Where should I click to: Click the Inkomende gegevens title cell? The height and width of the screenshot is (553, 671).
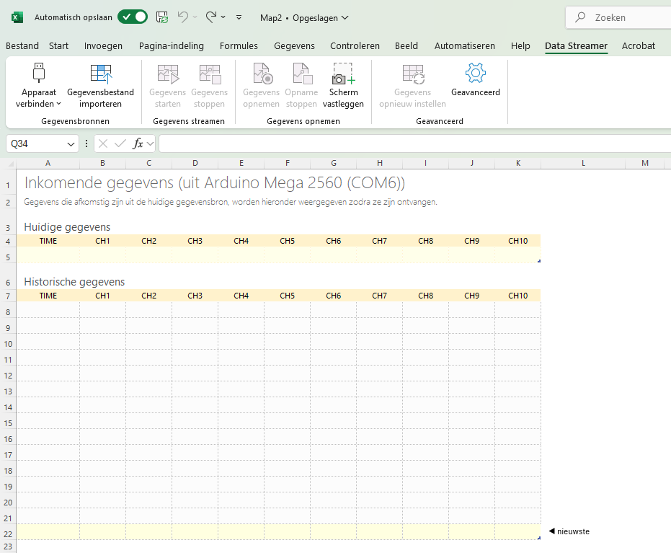214,182
